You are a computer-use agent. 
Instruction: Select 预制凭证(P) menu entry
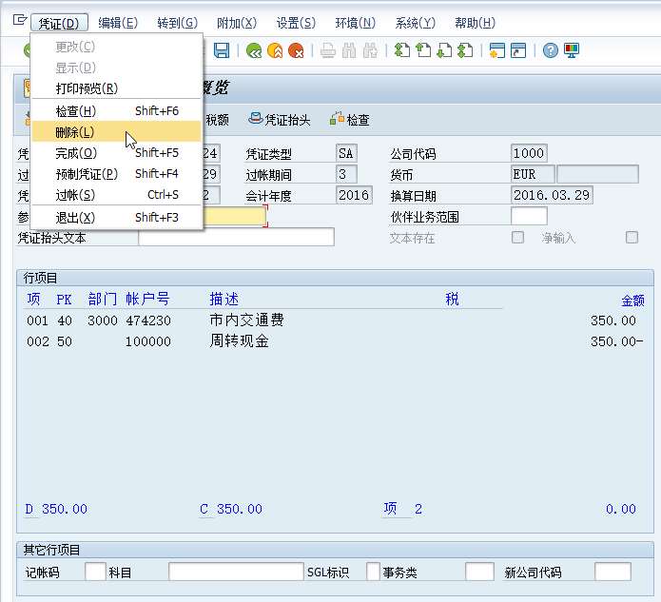coord(116,174)
